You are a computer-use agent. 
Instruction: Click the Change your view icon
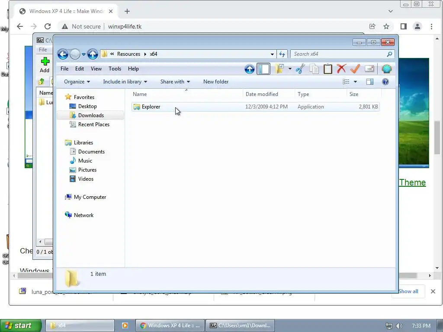coord(346,82)
